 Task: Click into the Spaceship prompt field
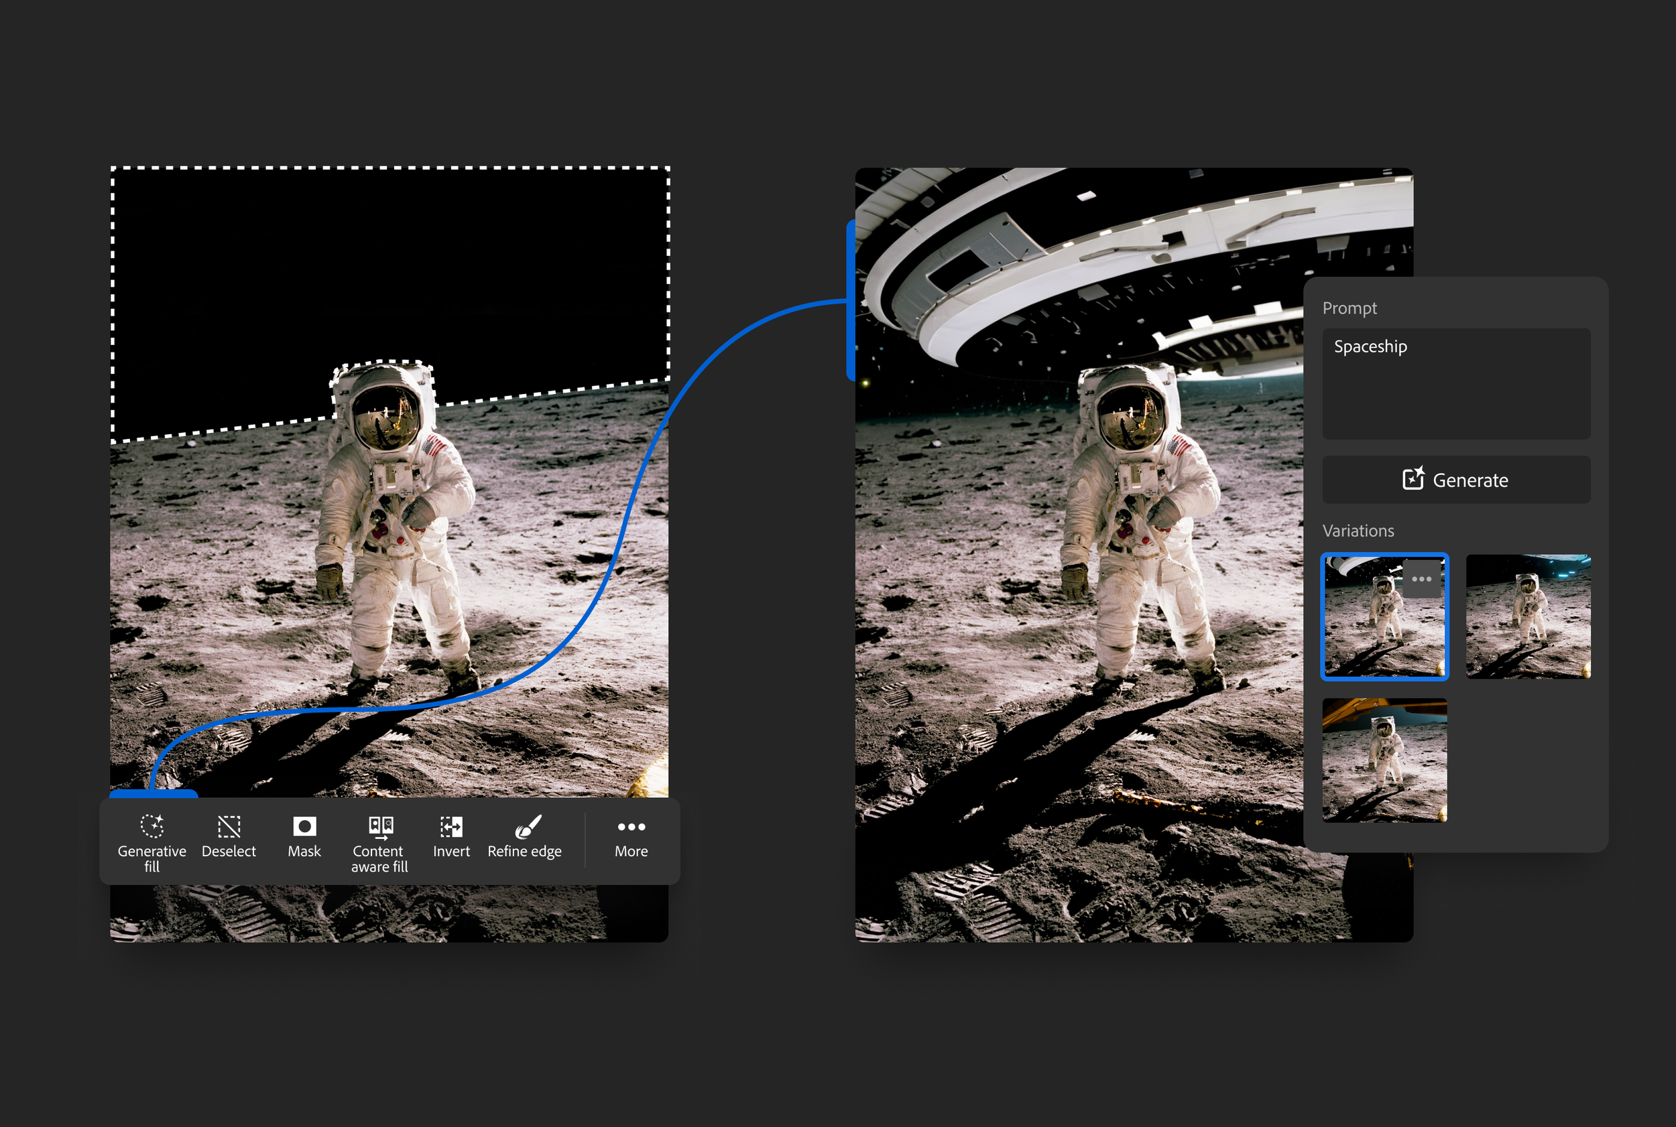tap(1456, 383)
